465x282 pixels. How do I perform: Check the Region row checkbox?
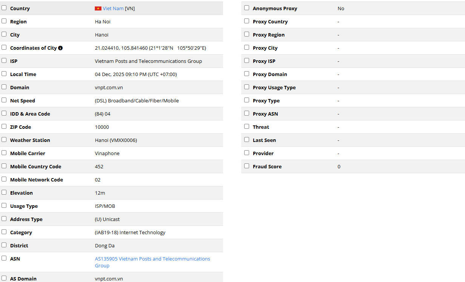[4, 21]
